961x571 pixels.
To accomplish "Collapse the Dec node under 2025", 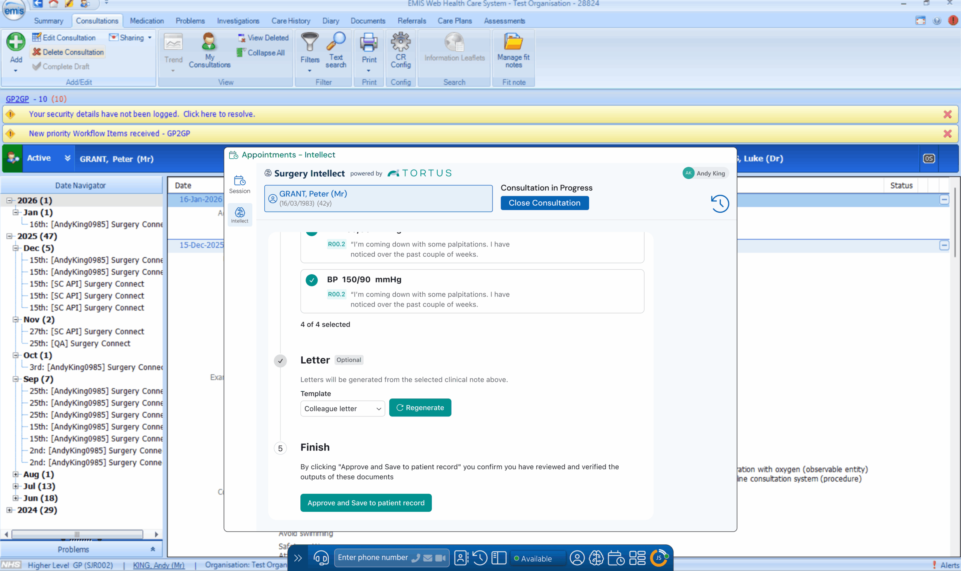I will coord(16,248).
